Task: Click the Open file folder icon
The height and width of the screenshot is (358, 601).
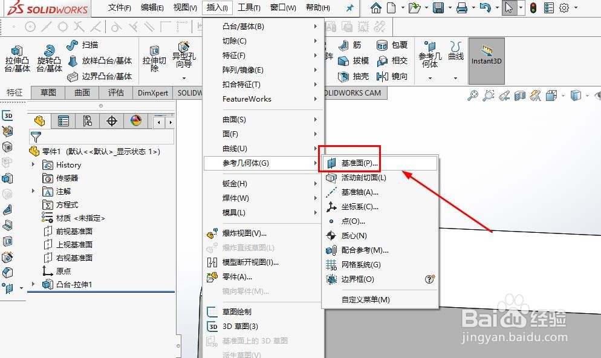Action: coord(414,8)
